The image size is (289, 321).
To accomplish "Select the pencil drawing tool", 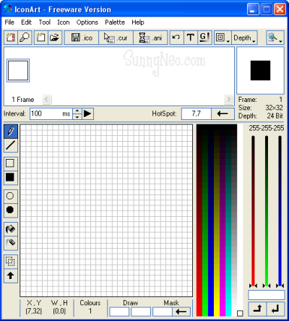I will pos(11,132).
